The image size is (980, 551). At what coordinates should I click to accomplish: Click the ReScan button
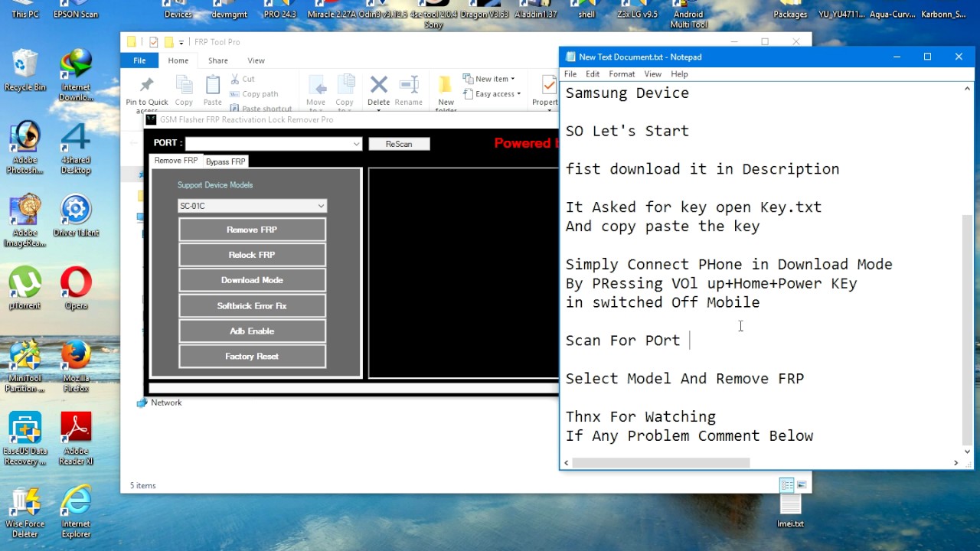pos(399,144)
